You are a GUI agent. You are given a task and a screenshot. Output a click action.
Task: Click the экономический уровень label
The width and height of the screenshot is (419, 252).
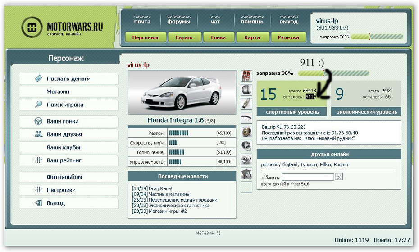tap(366, 112)
